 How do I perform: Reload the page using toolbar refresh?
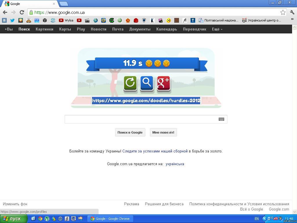[x=22, y=12]
